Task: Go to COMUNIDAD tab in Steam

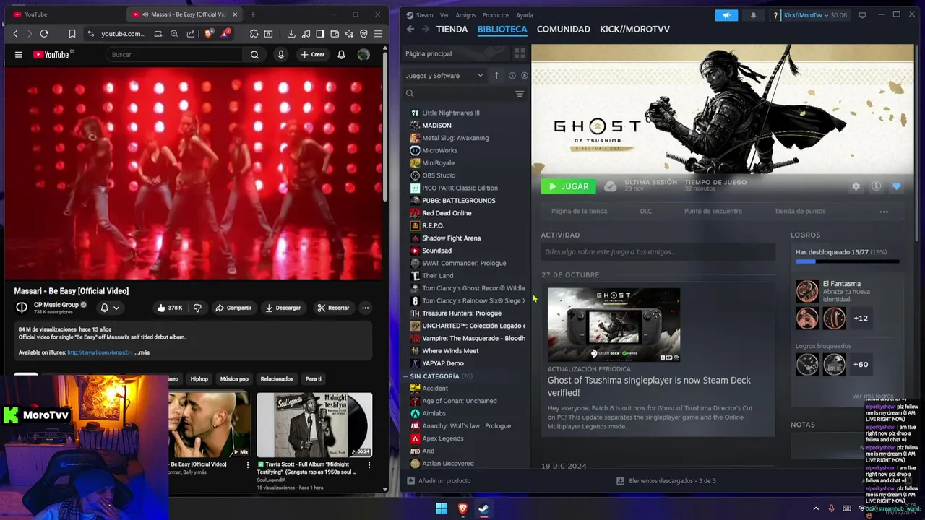Action: pos(564,29)
